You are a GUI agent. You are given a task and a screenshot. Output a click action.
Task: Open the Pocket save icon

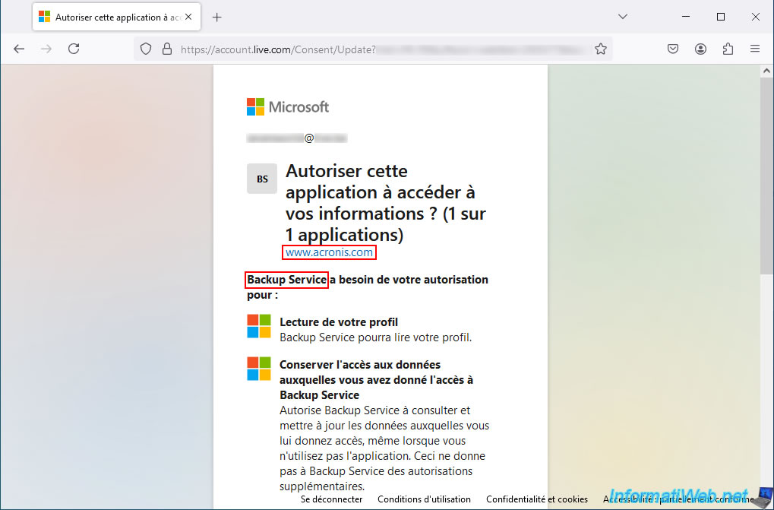pyautogui.click(x=673, y=49)
